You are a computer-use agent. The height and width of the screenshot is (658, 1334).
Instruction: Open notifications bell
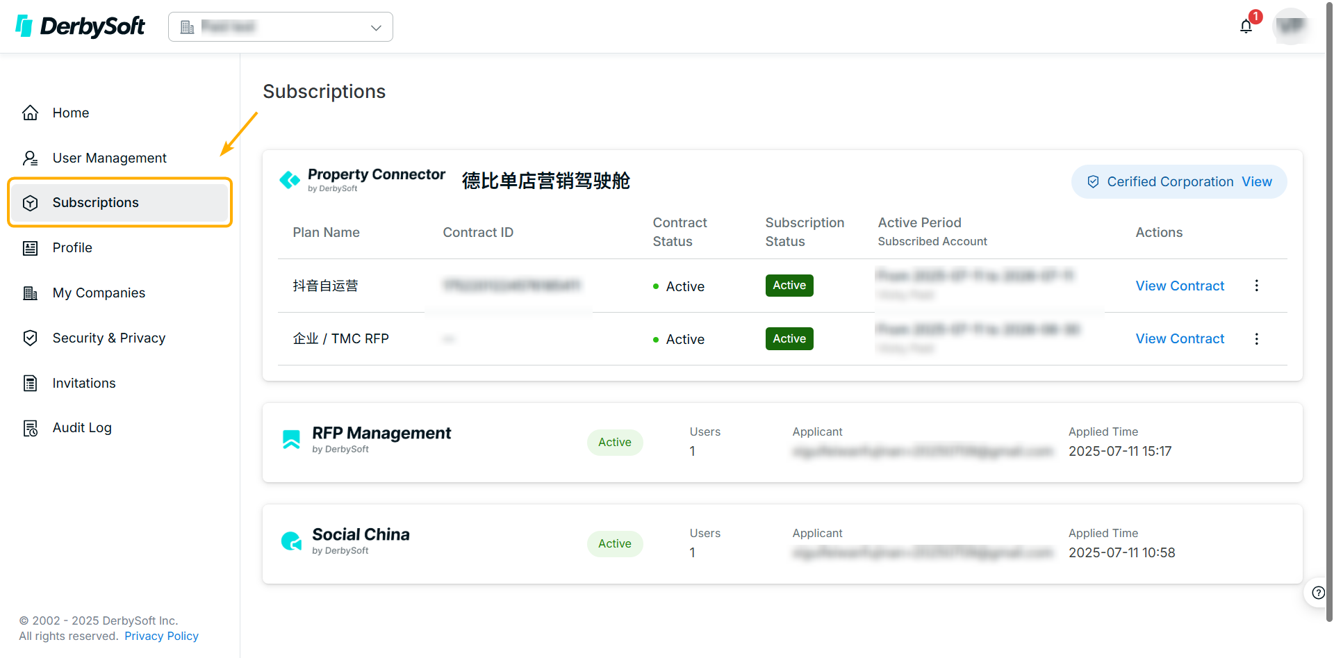click(x=1246, y=26)
